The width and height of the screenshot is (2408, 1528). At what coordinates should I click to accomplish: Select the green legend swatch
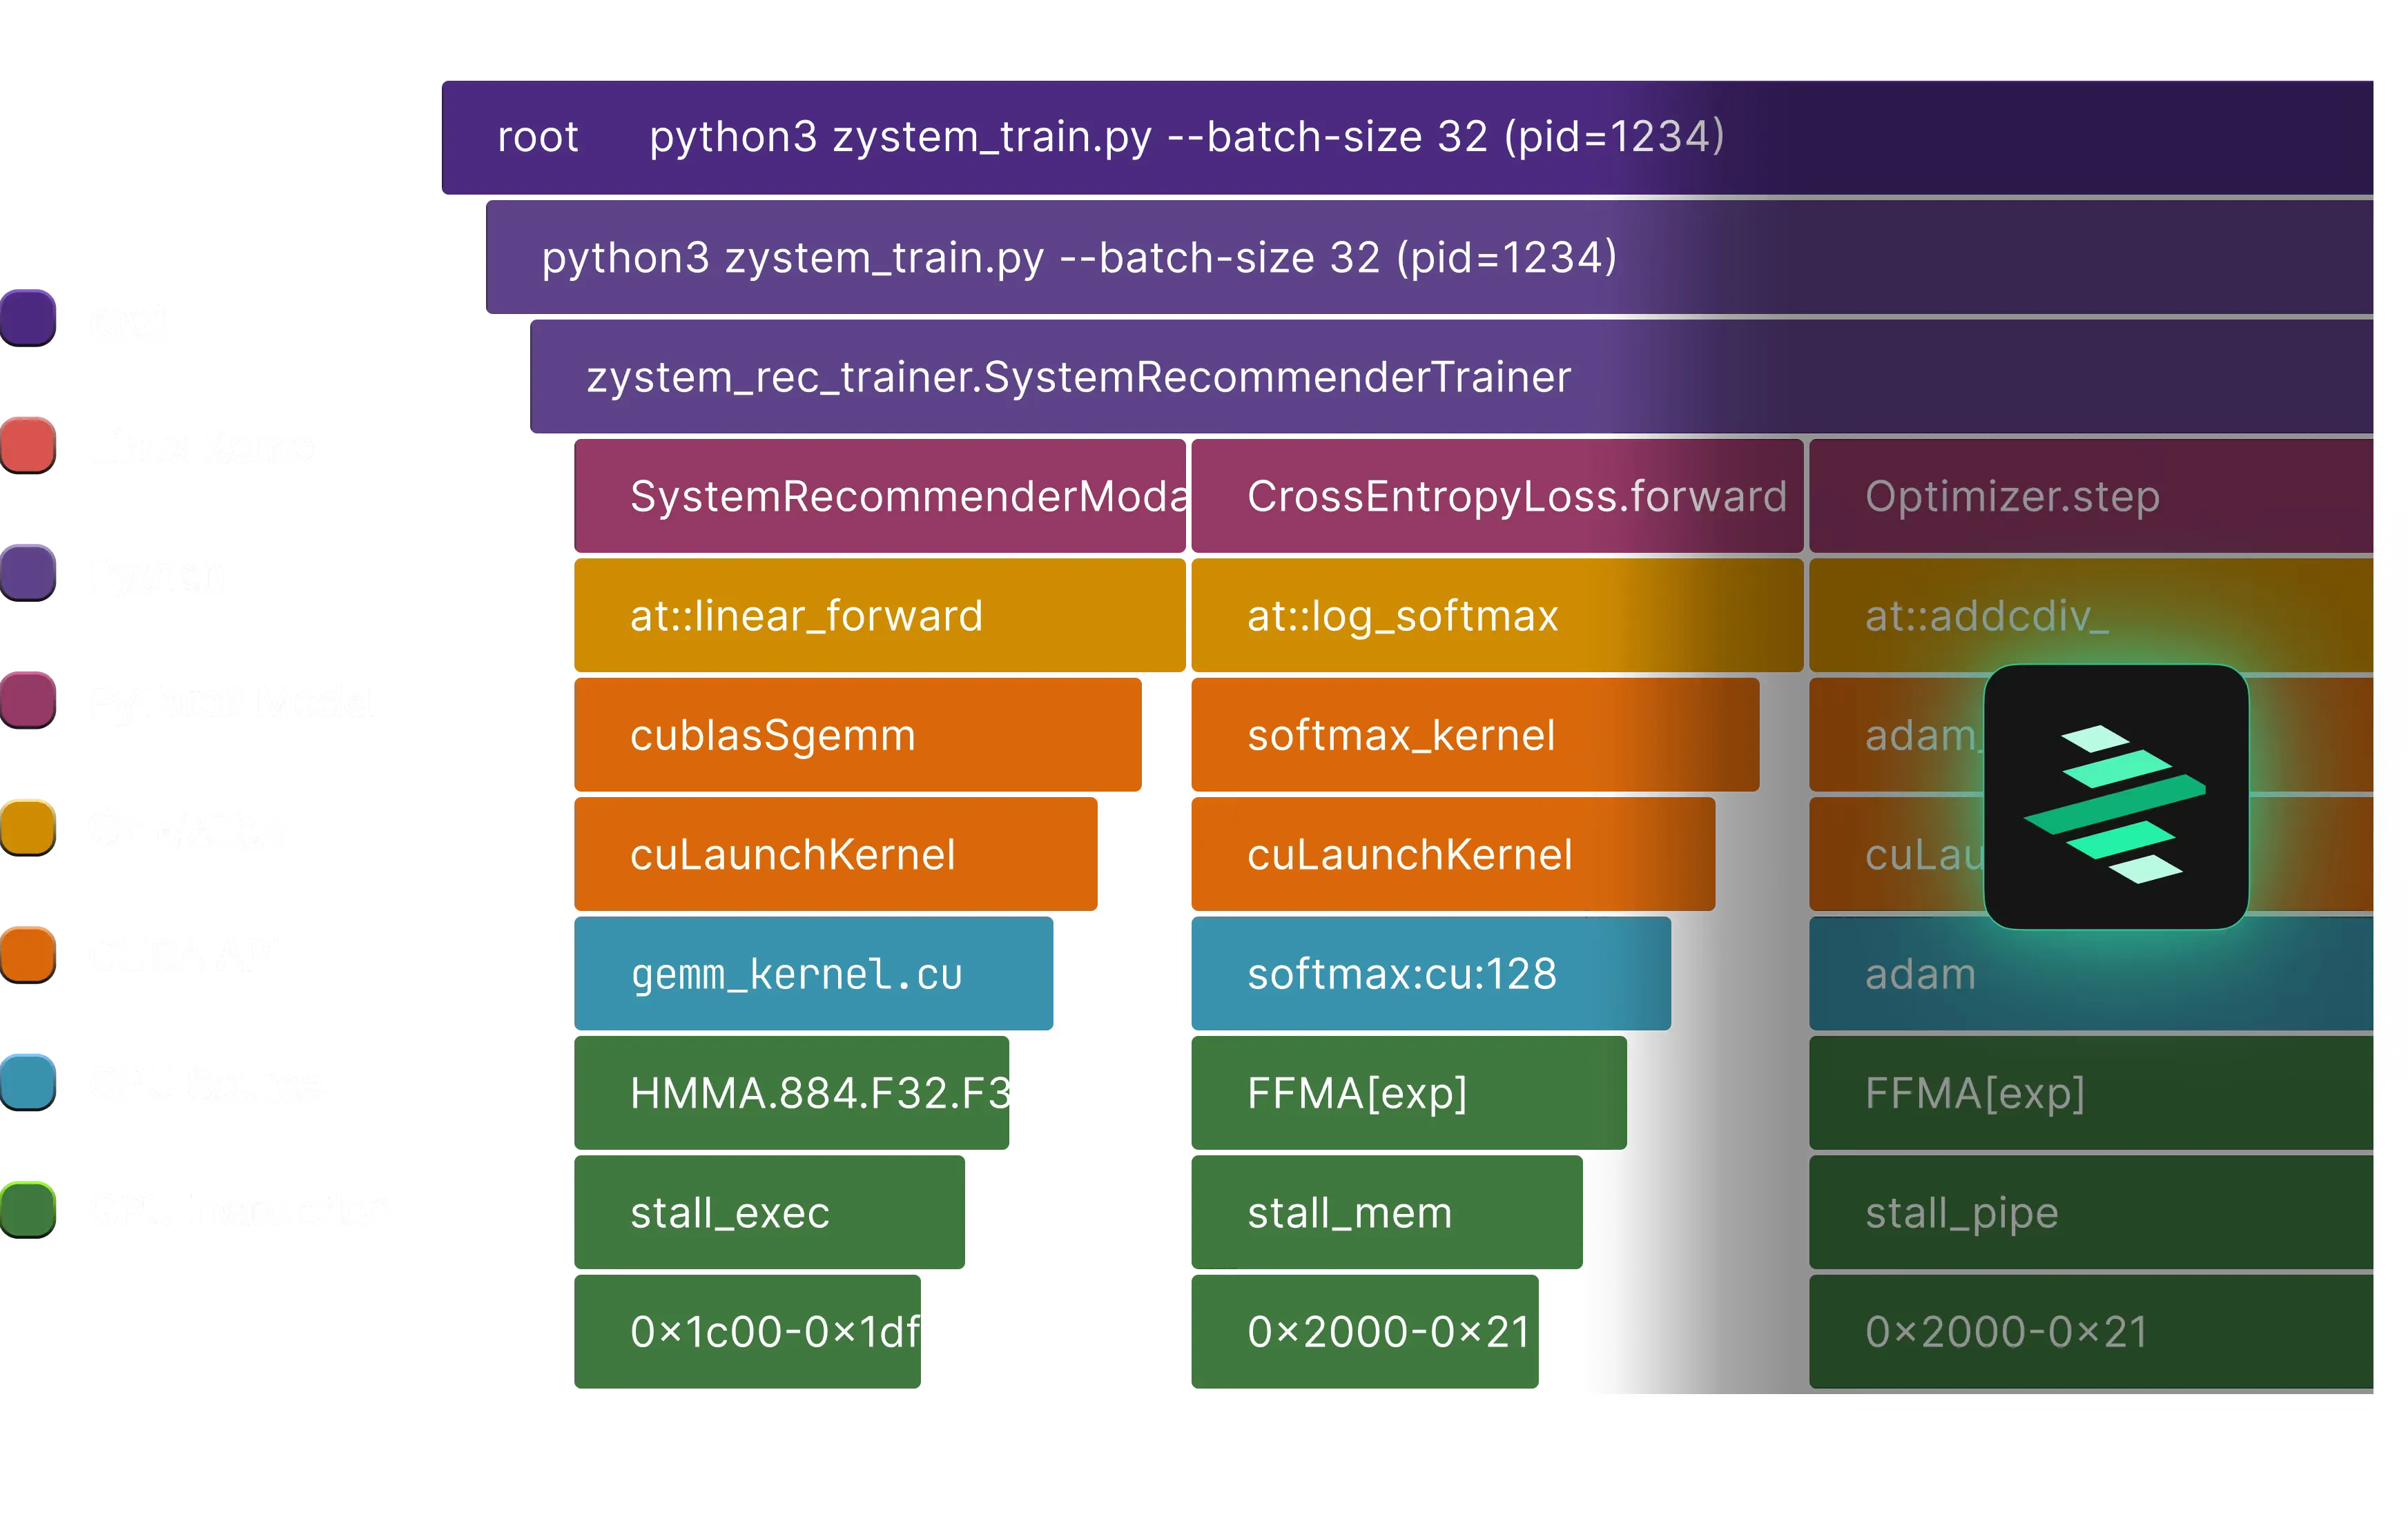(28, 1210)
